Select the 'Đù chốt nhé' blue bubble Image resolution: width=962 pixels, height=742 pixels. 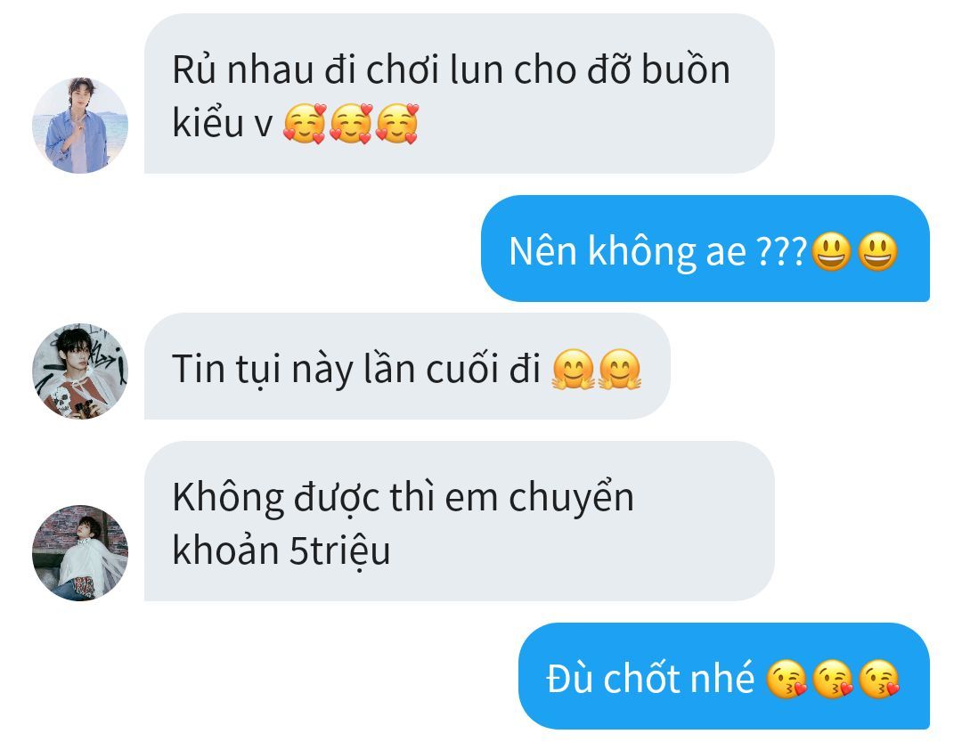tap(724, 676)
